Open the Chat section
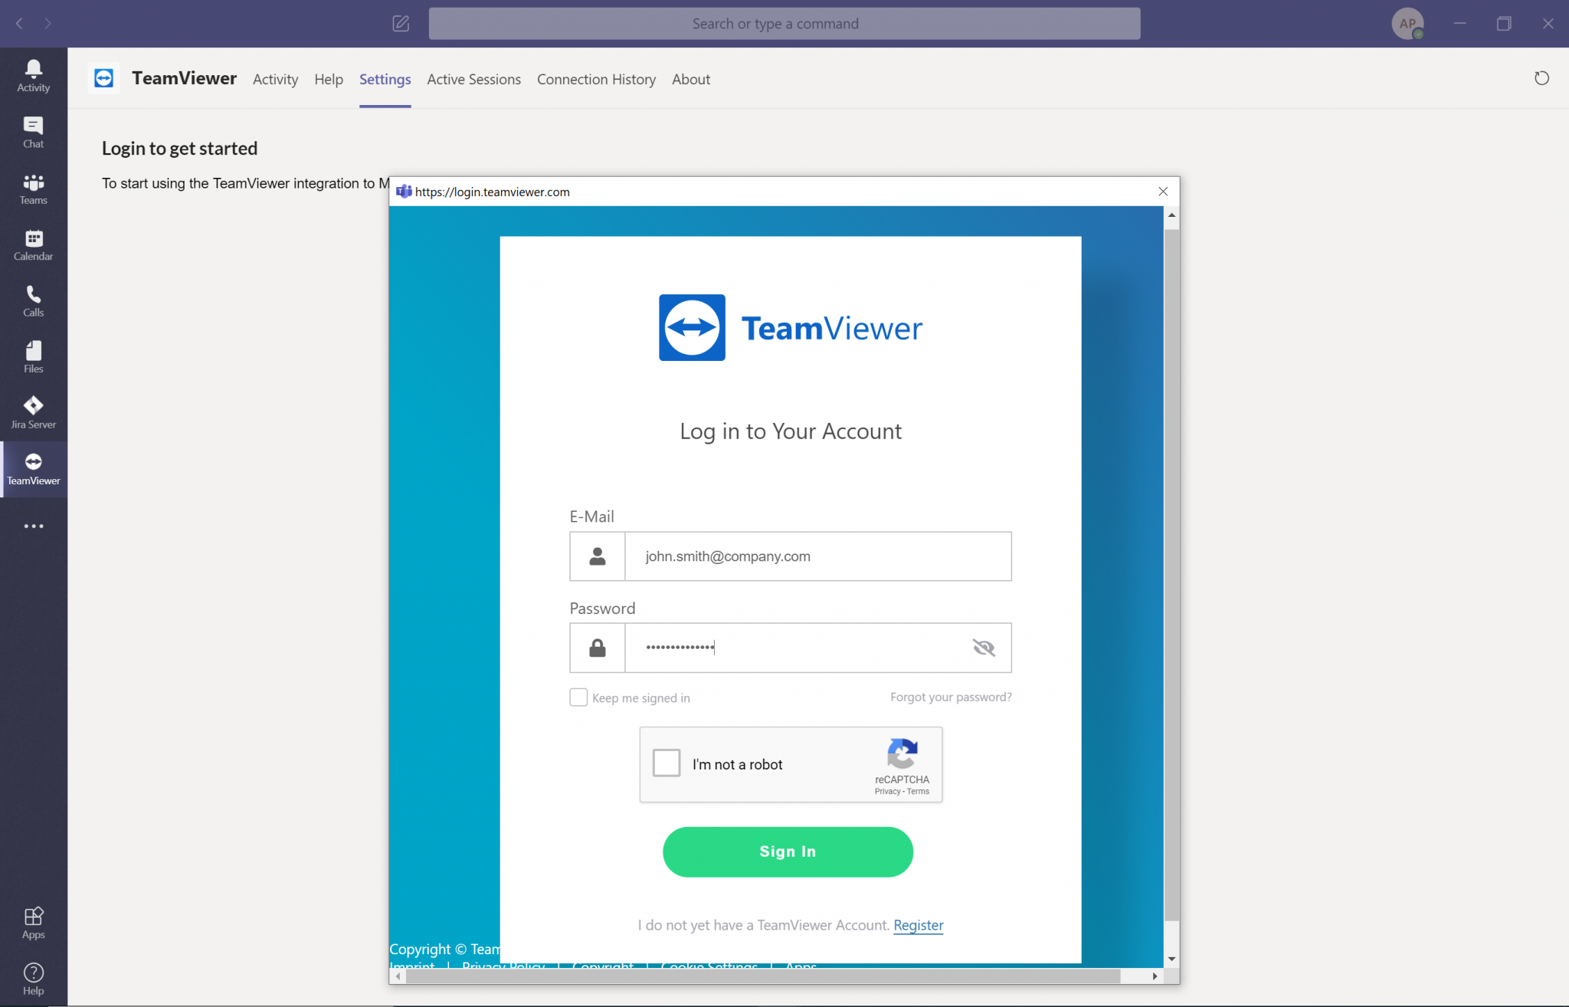The height and width of the screenshot is (1007, 1569). tap(33, 130)
